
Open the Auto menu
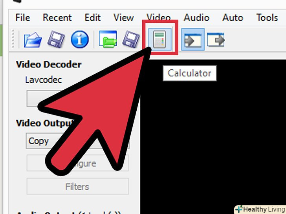click(x=233, y=18)
